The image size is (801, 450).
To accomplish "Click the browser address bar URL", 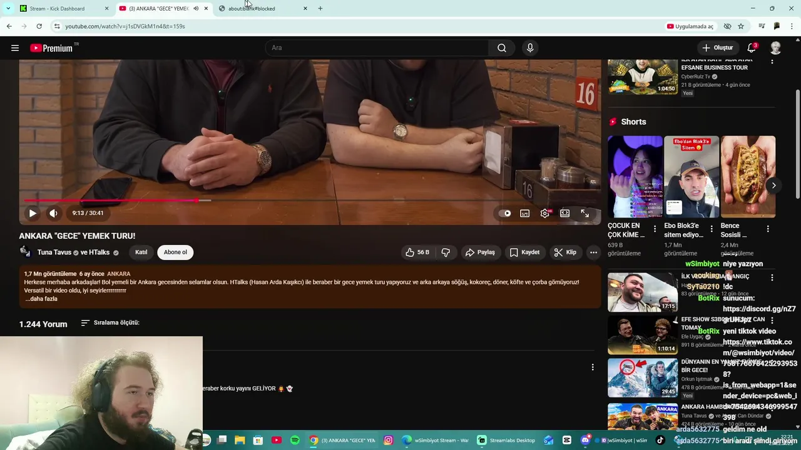I will pyautogui.click(x=125, y=26).
